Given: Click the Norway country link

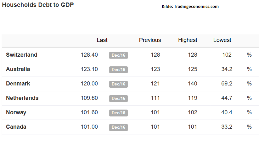Looking at the screenshot, I should [x=16, y=112].
